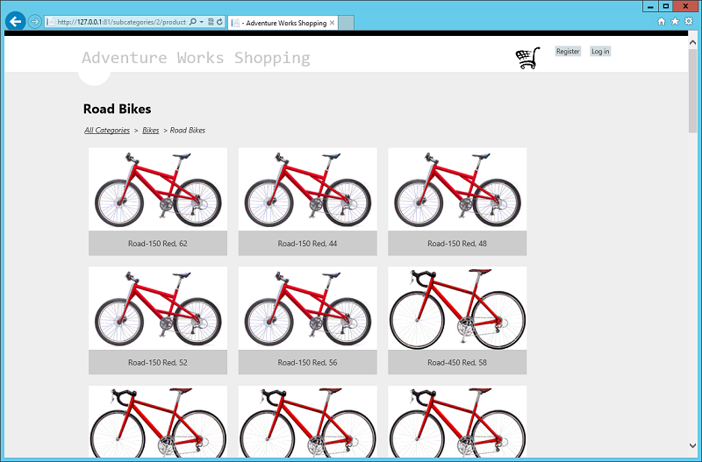Select the Adventure Works Shopping tab
The height and width of the screenshot is (462, 702).
(x=282, y=23)
